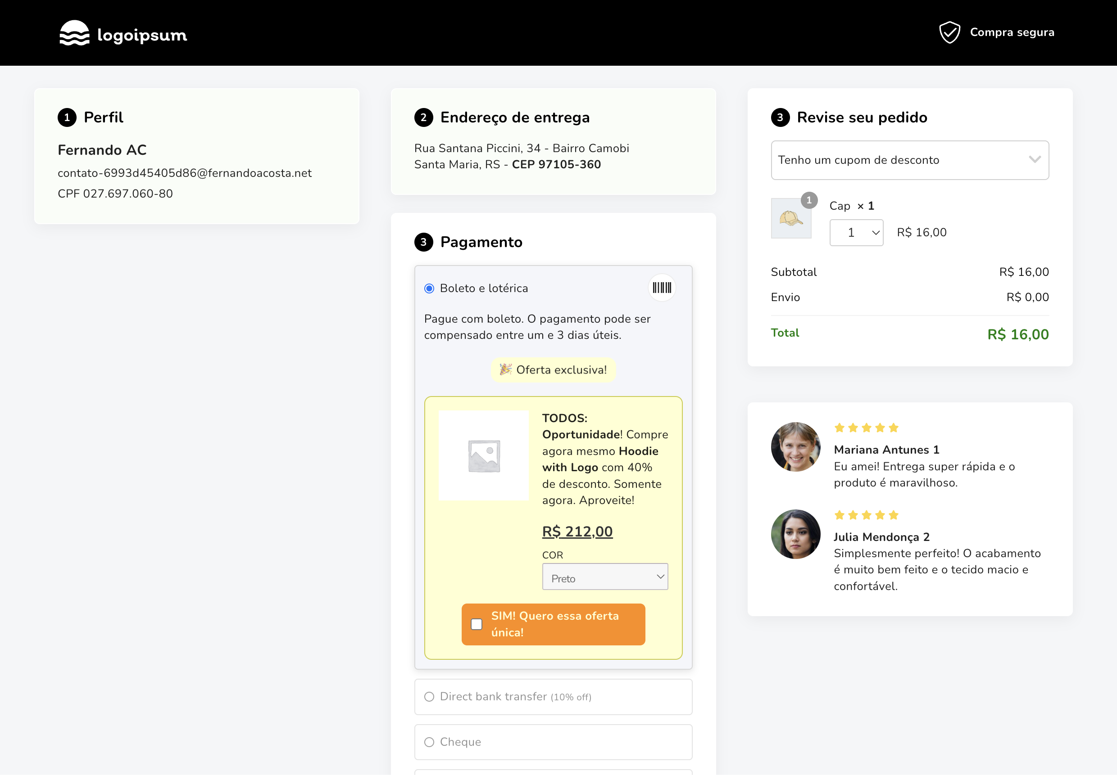
Task: Check SIM! Quero essa oferta única!
Action: (476, 624)
